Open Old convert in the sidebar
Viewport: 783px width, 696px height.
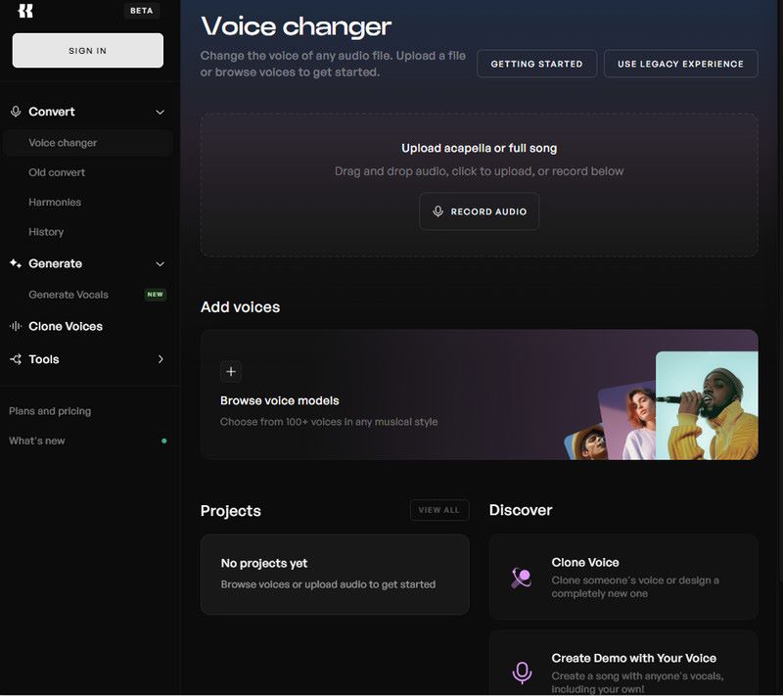pyautogui.click(x=57, y=172)
